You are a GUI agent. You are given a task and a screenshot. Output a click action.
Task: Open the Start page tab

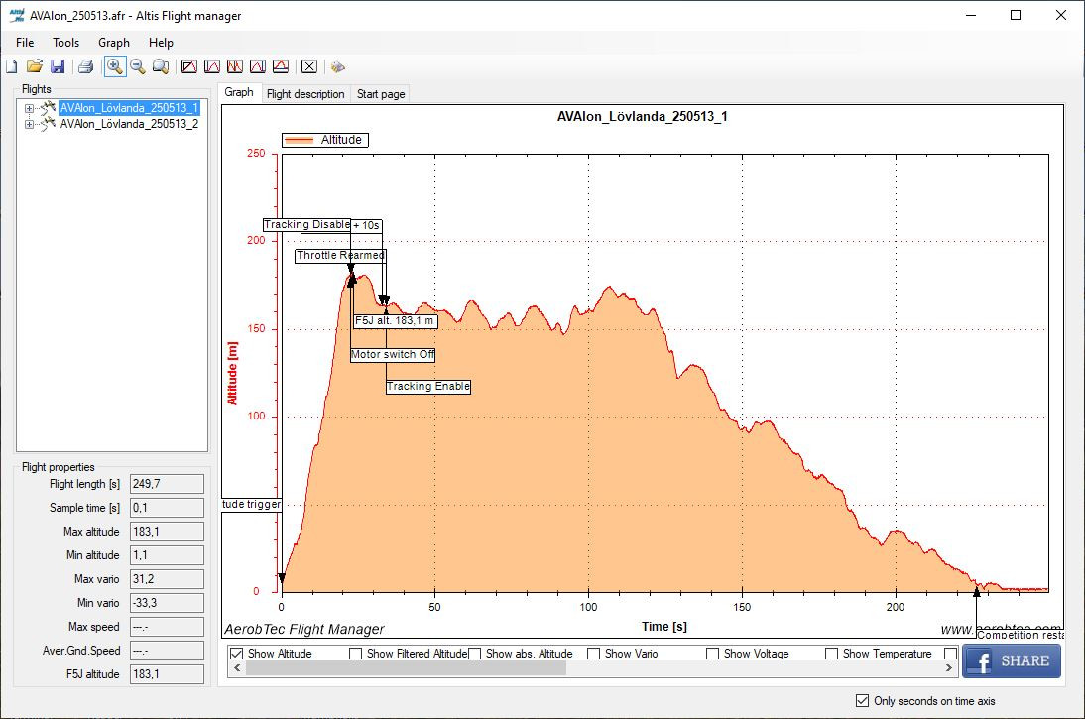[381, 93]
